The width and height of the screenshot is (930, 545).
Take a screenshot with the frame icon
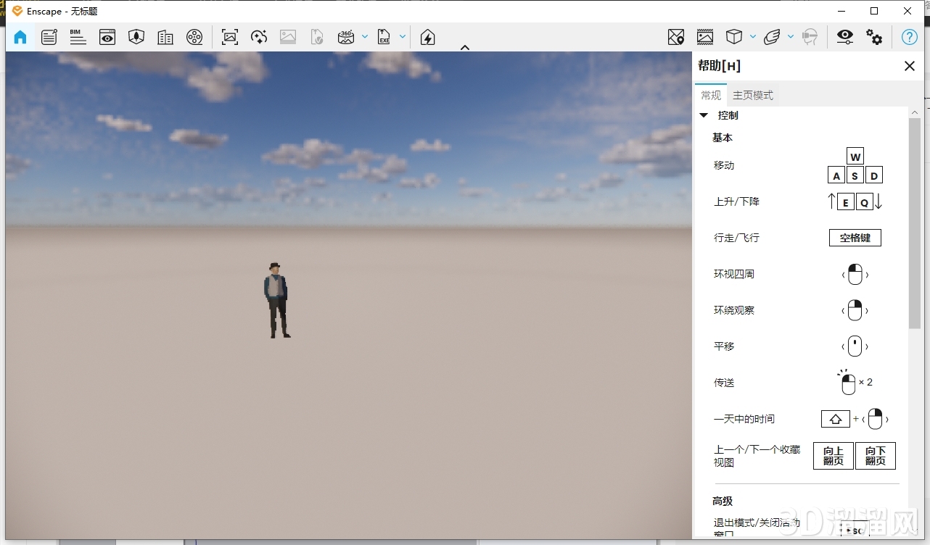[x=230, y=37]
